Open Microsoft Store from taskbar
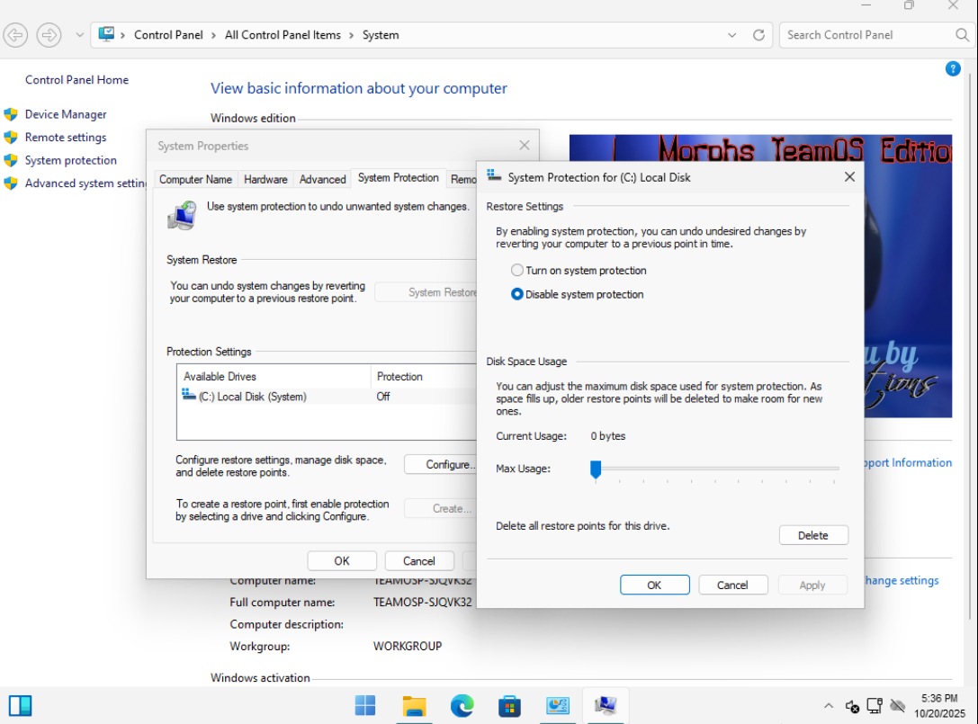Viewport: 978px width, 724px height. coord(509,705)
